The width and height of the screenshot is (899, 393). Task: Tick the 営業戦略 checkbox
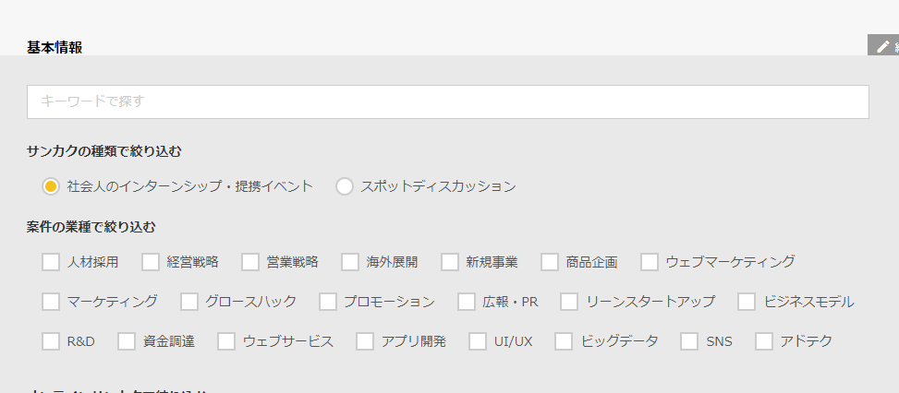[x=250, y=262]
